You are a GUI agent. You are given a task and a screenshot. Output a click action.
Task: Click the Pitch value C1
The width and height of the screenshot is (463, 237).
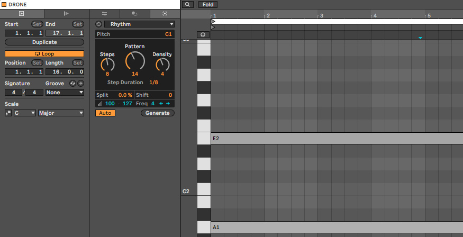(x=168, y=34)
